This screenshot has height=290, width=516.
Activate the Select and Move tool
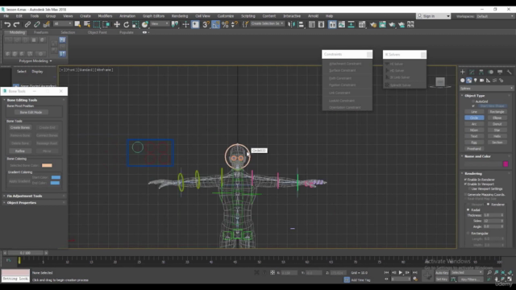[x=117, y=24]
